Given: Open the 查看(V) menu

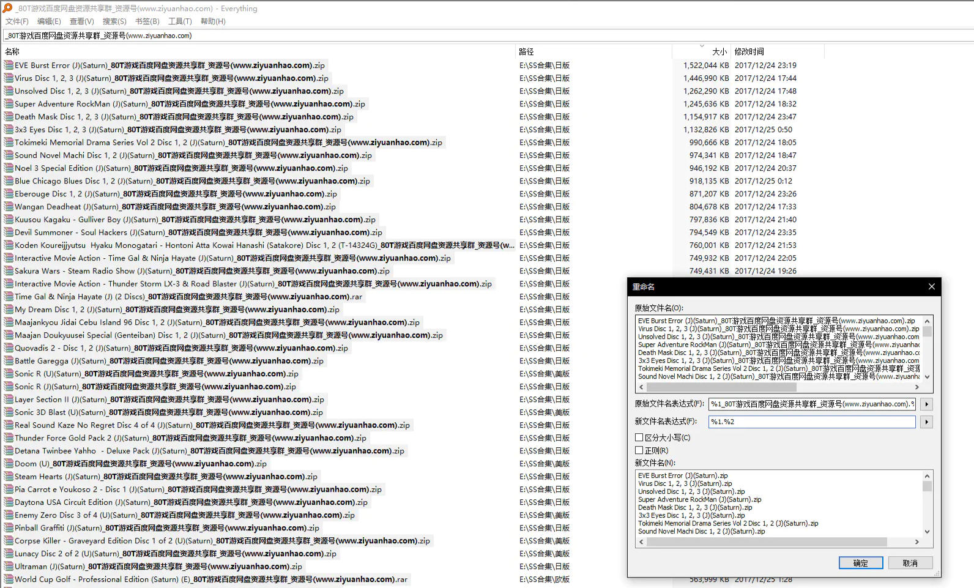Looking at the screenshot, I should 82,21.
